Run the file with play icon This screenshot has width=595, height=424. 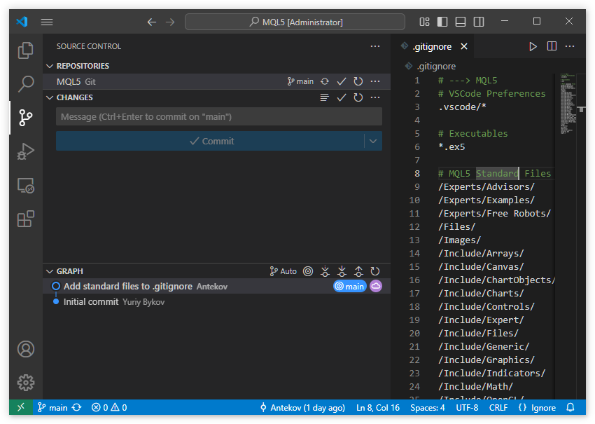pyautogui.click(x=533, y=46)
